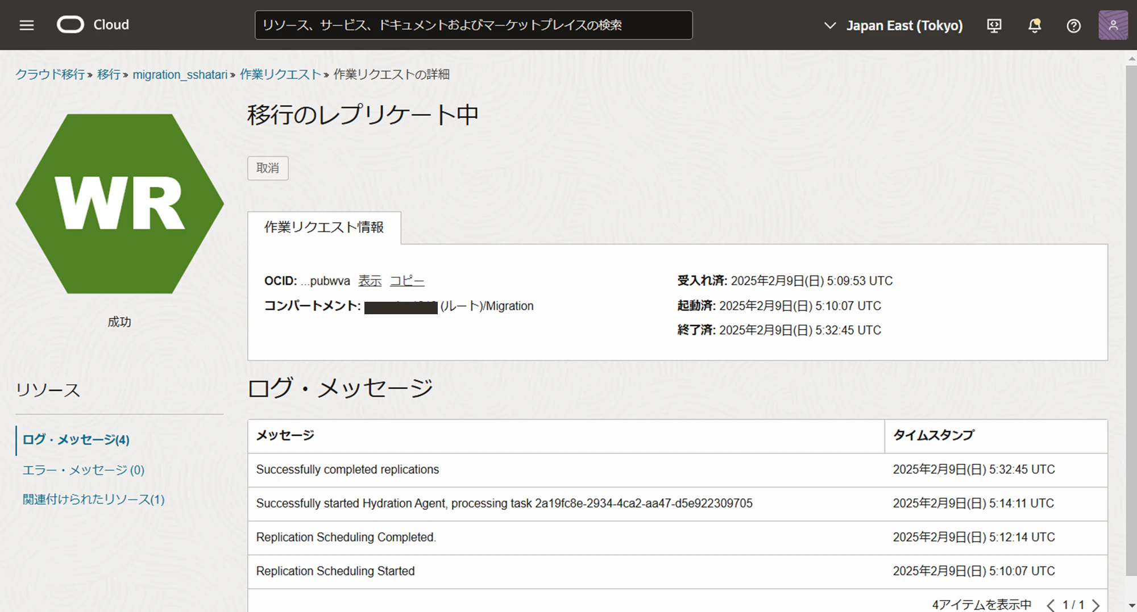The height and width of the screenshot is (612, 1137).
Task: Click the 5:12:14 UTC log timestamp
Action: pos(974,538)
